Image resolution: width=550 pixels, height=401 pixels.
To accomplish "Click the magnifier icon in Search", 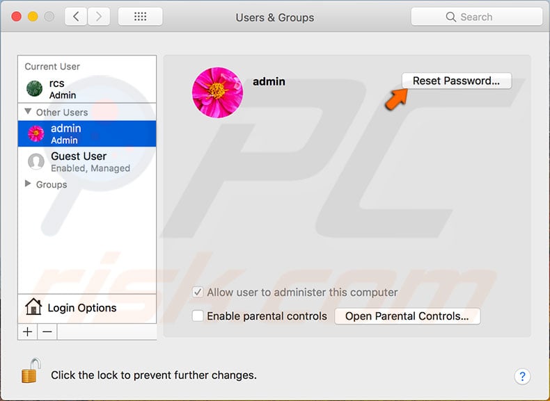I will click(x=450, y=17).
